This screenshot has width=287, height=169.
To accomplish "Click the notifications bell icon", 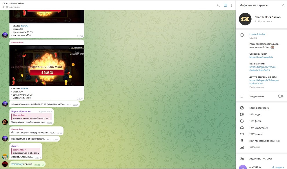I will pos(242,96).
